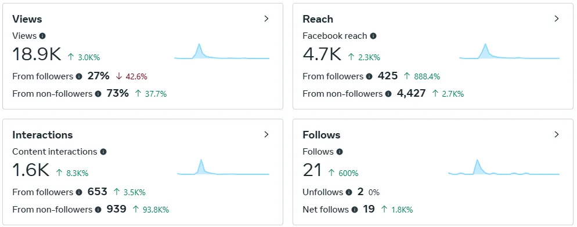Open the Interactions card heading

42,135
